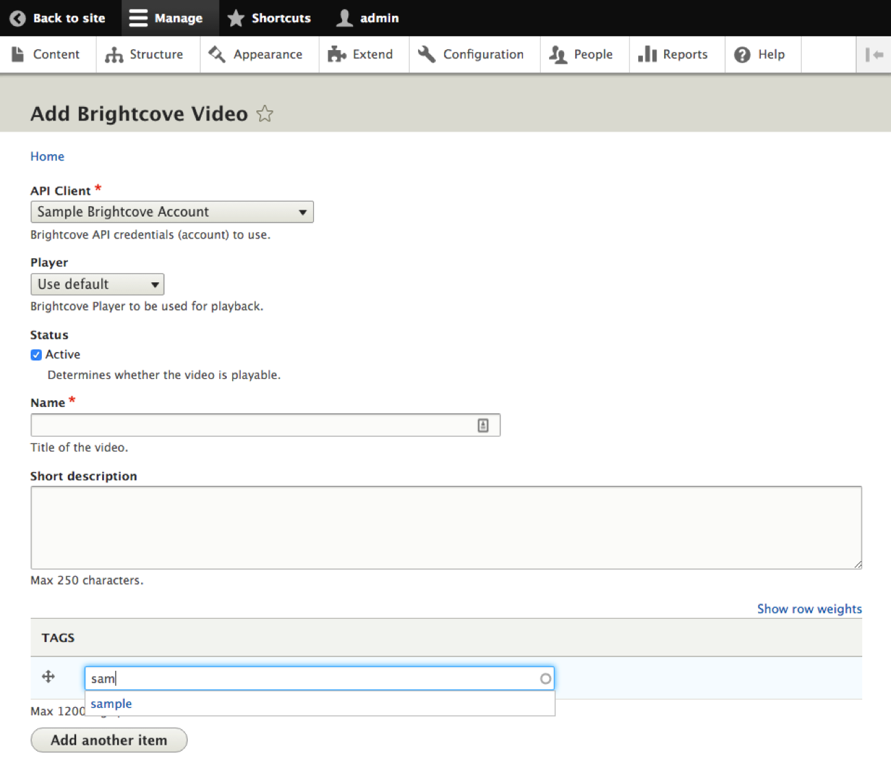Click the 'Active' checkbox label
This screenshot has width=891, height=764.
pyautogui.click(x=63, y=354)
